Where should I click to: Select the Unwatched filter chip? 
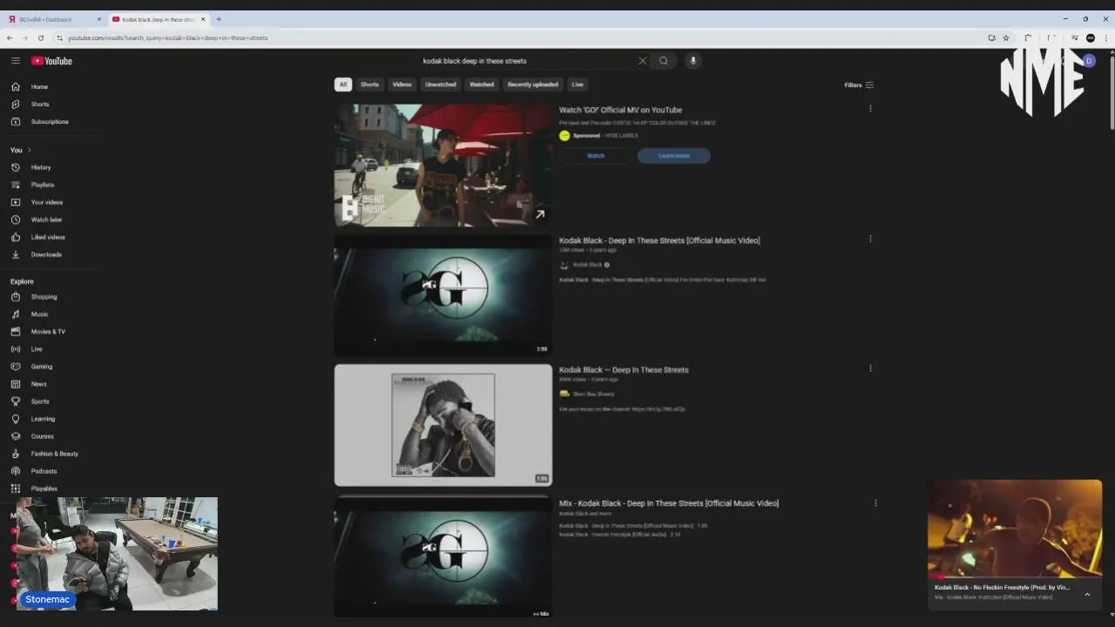click(x=441, y=84)
